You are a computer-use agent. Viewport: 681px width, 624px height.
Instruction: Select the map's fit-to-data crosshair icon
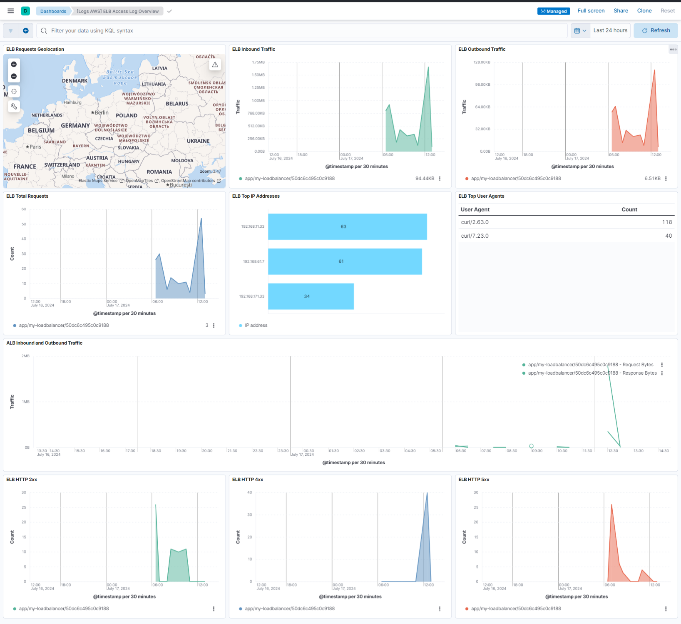pos(14,91)
